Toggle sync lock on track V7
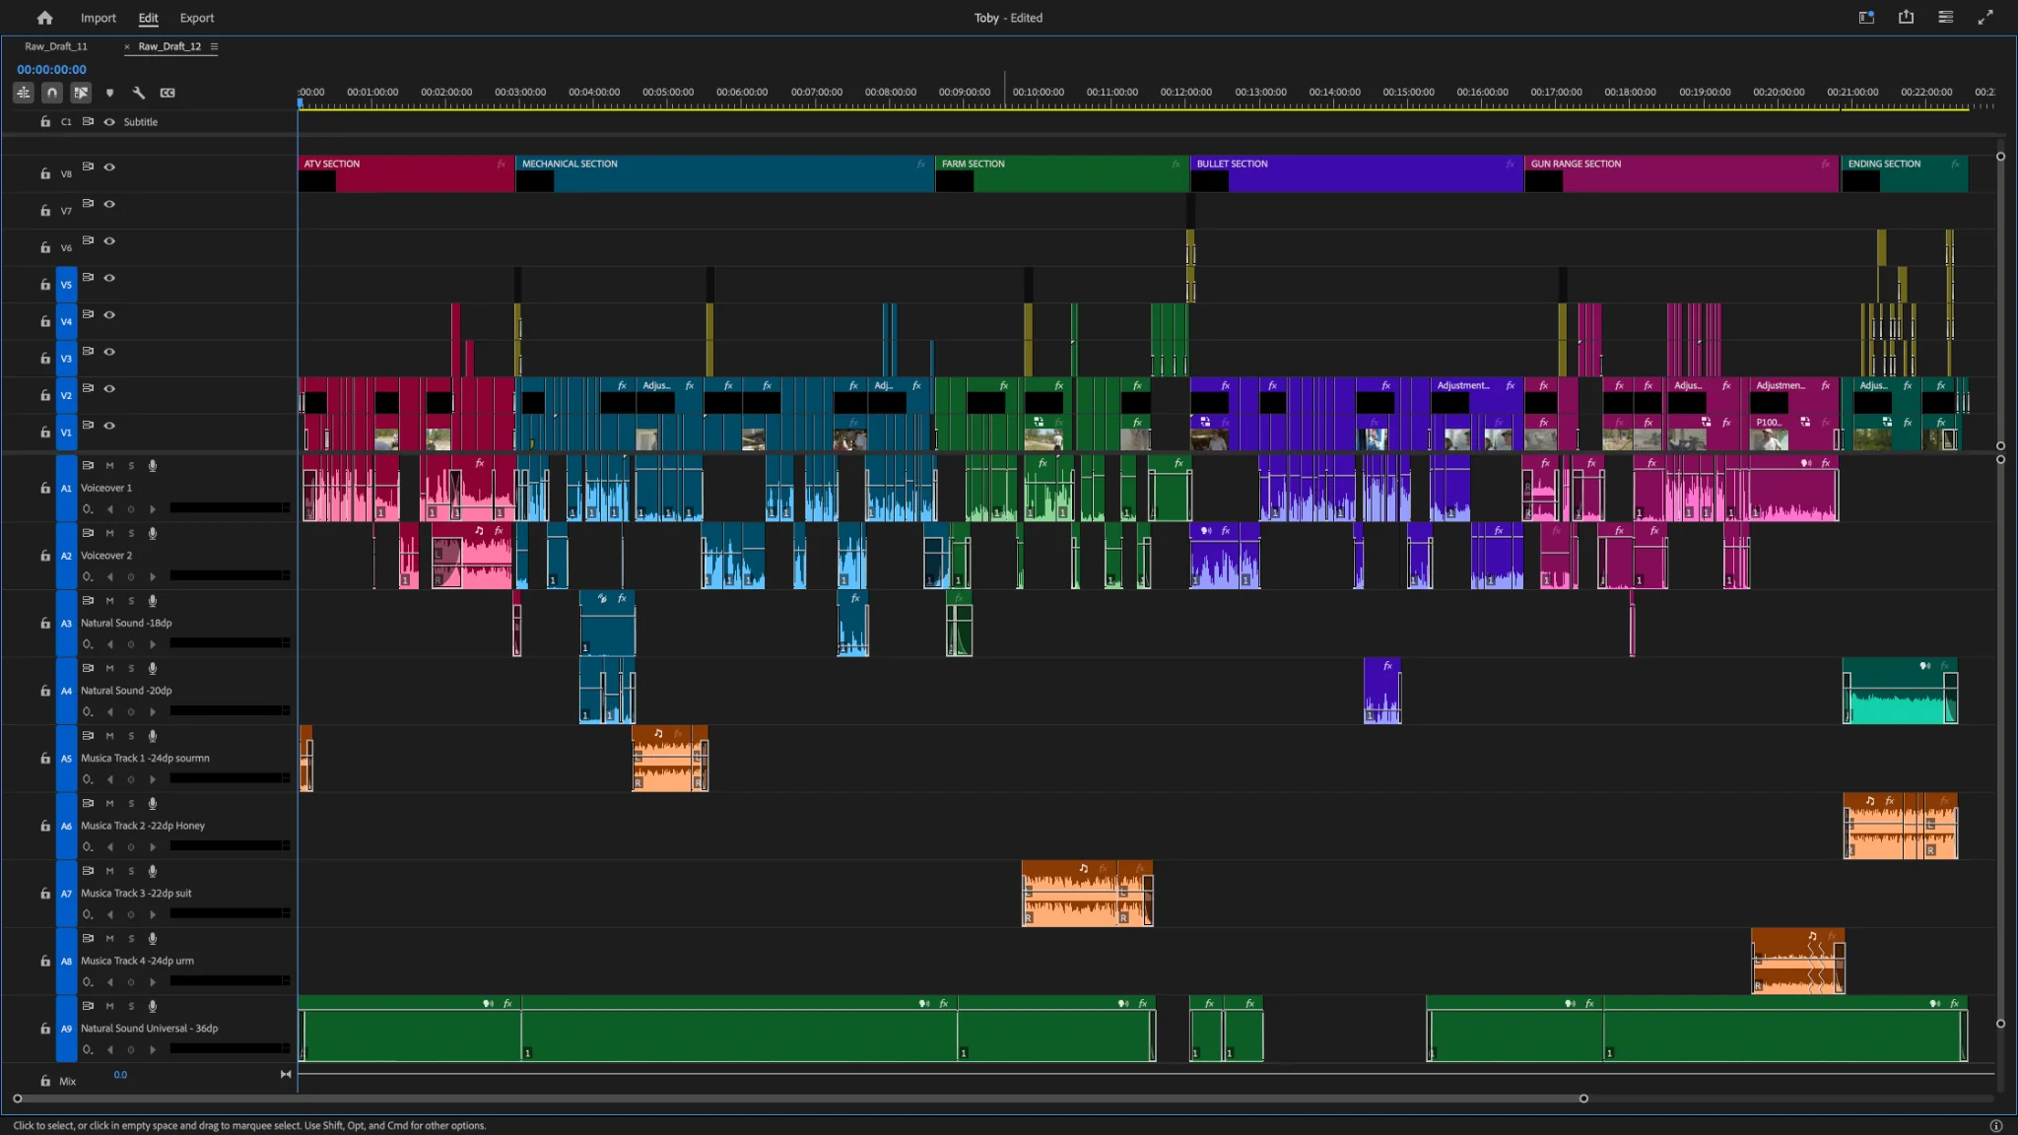This screenshot has height=1135, width=2018. coord(88,204)
